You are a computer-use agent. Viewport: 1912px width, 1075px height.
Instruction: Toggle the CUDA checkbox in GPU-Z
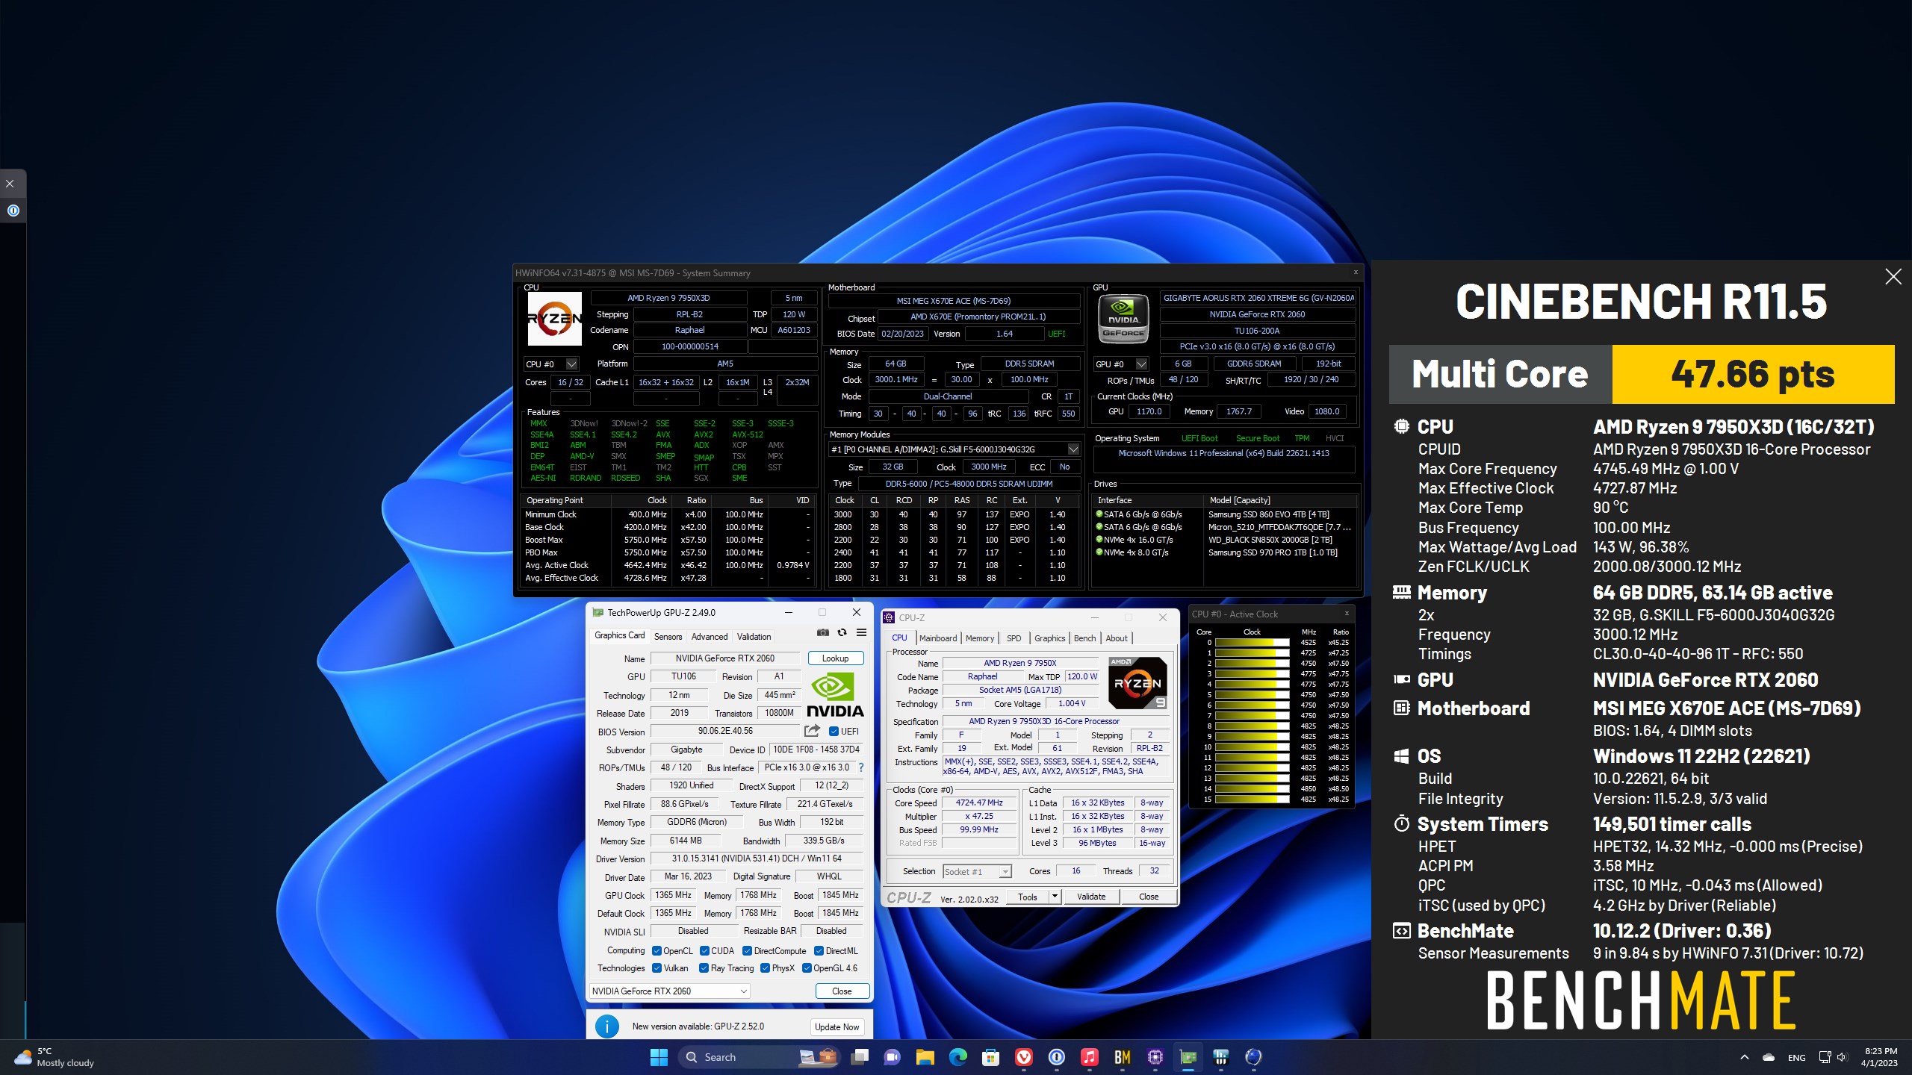[704, 951]
